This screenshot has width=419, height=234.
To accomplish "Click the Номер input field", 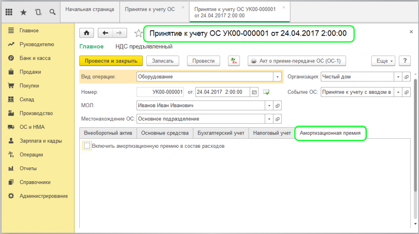I will click(160, 92).
